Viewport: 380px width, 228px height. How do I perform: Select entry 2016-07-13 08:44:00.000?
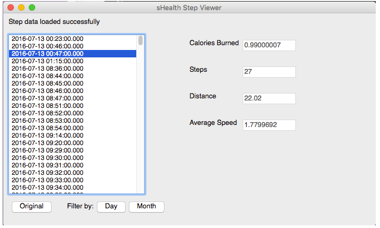tap(72, 76)
